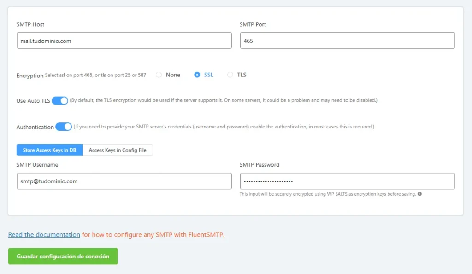Click the Authentication description text
Screen dimensions: 472x274
coord(224,127)
